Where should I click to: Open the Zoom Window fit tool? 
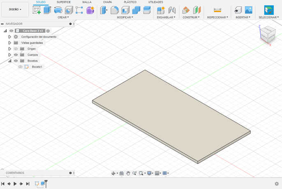click(141, 173)
